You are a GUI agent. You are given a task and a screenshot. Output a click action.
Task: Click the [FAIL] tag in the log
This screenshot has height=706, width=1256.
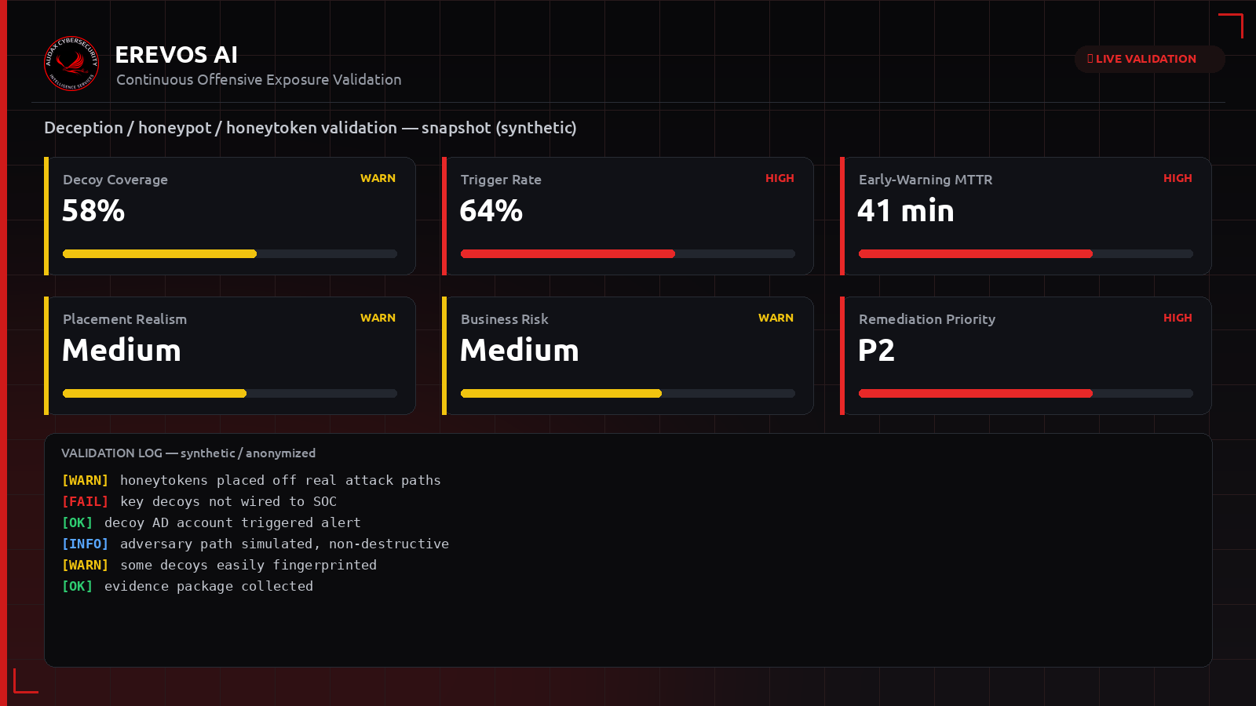[x=85, y=501]
